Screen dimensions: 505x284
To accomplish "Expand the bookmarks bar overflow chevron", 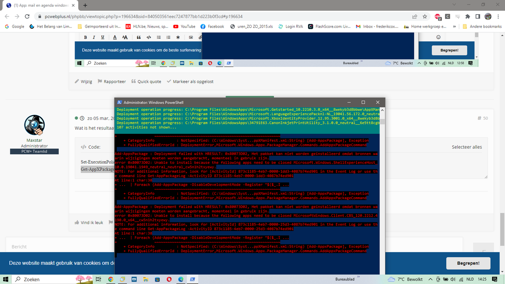I will pyautogui.click(x=455, y=26).
